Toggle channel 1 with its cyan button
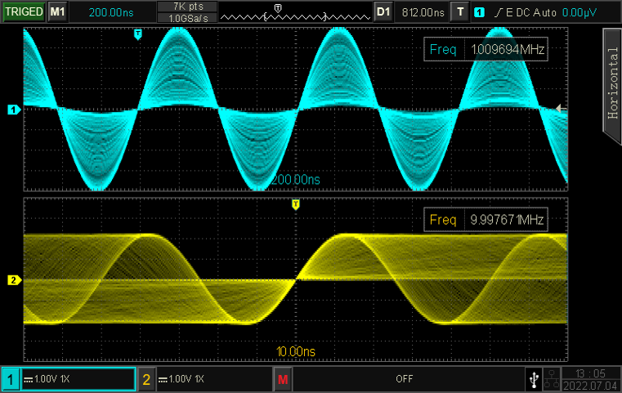 click(x=11, y=380)
